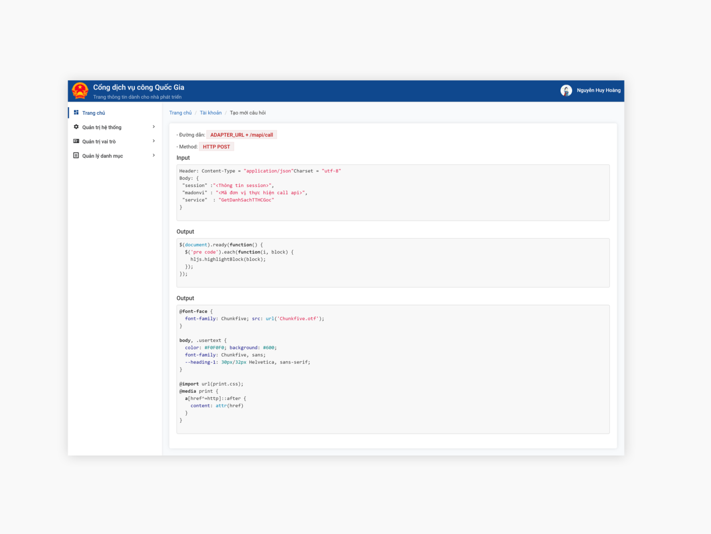Screen dimensions: 711x534
Task: Click the Quản trị vai trò card icon
Action: [76, 141]
